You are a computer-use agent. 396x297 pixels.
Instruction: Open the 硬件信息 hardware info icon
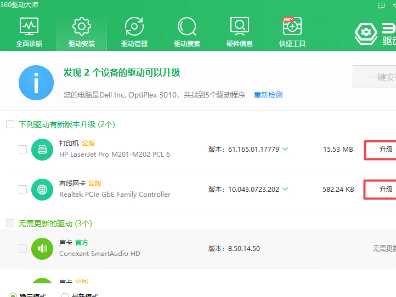tap(240, 26)
